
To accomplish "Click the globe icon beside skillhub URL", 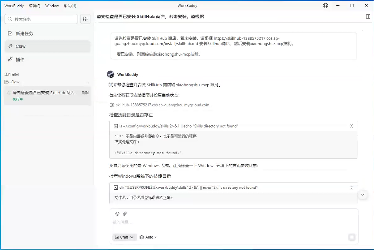I will (112, 105).
